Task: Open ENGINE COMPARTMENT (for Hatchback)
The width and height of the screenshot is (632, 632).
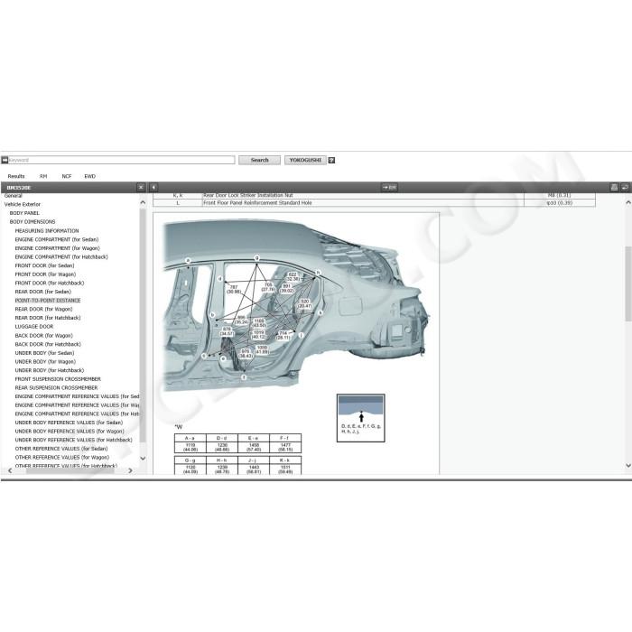Action: (61, 256)
